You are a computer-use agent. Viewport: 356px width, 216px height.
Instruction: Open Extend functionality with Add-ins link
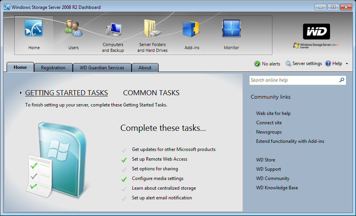[290, 141]
